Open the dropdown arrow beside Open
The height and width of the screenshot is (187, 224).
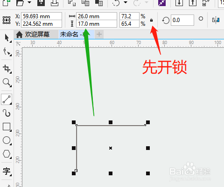point(29,2)
